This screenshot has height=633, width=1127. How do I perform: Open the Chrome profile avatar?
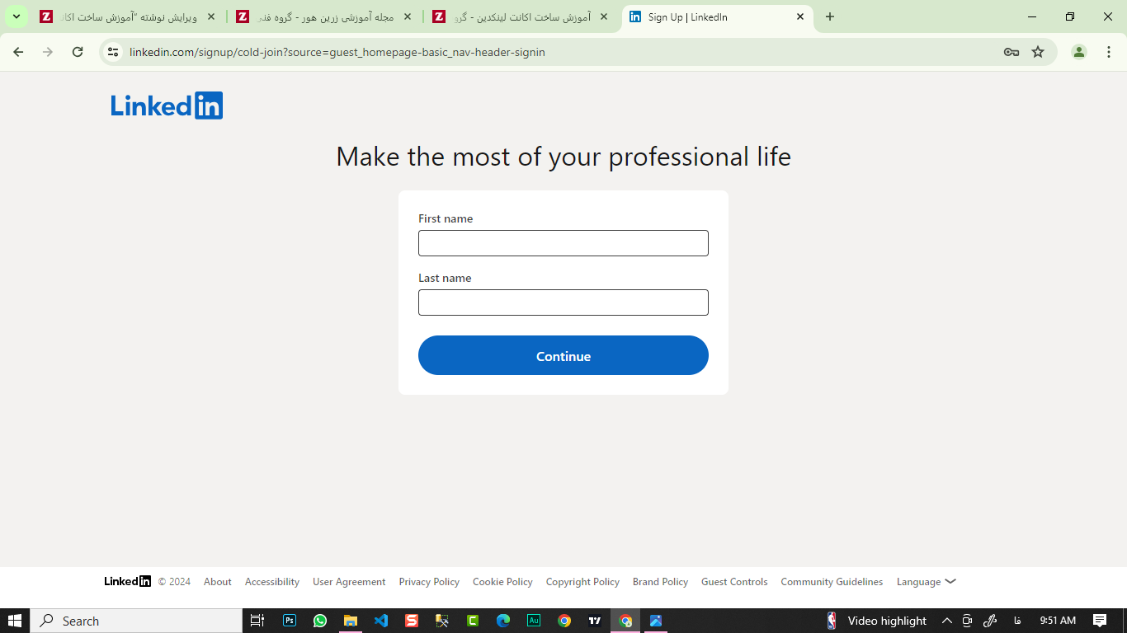[1078, 52]
